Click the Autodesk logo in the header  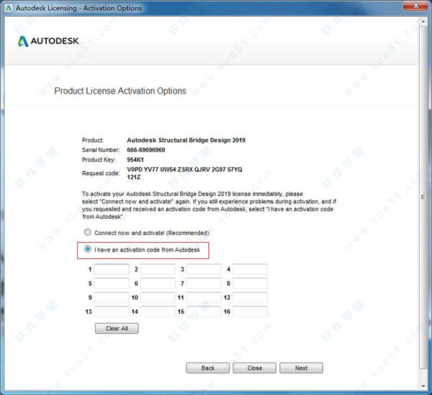click(50, 41)
